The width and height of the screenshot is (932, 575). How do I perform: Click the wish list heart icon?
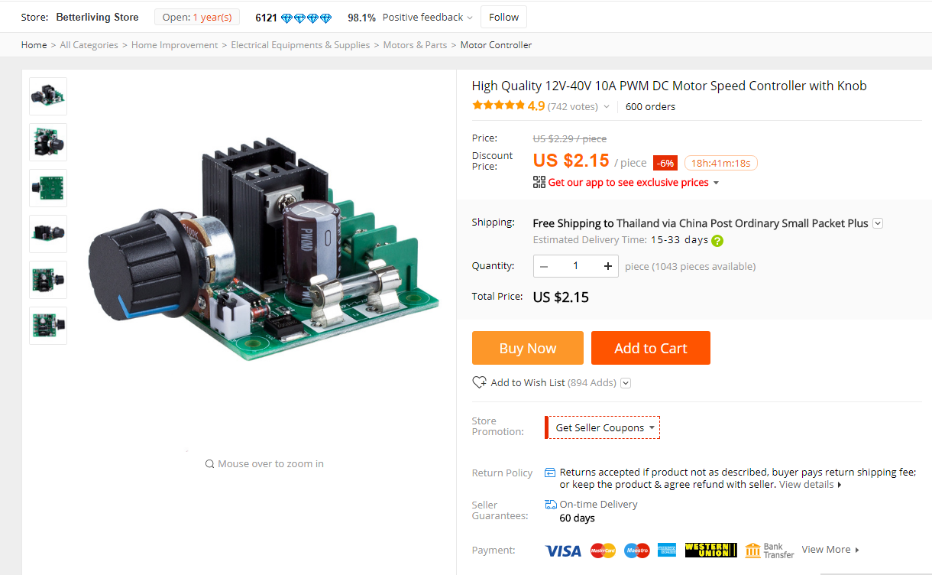coord(479,382)
